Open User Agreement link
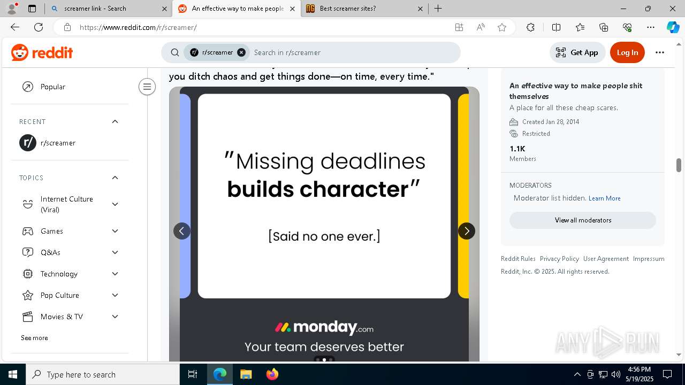The width and height of the screenshot is (685, 385). tap(606, 259)
